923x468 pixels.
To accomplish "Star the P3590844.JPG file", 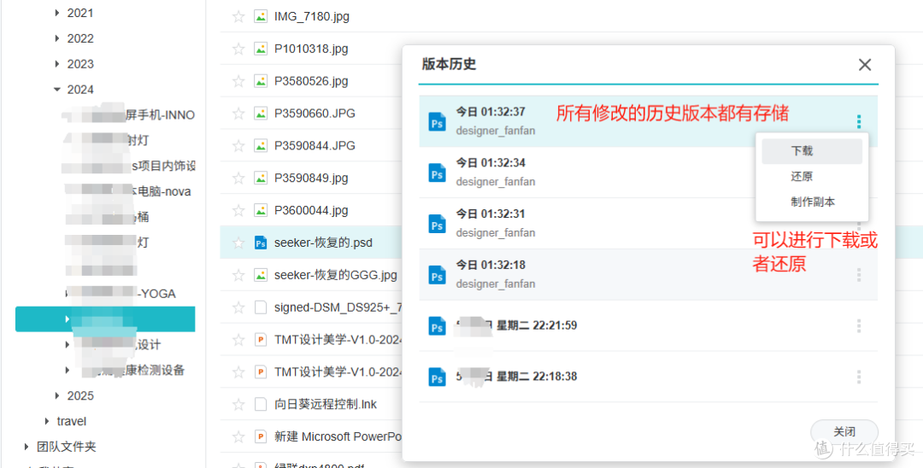I will pos(238,146).
